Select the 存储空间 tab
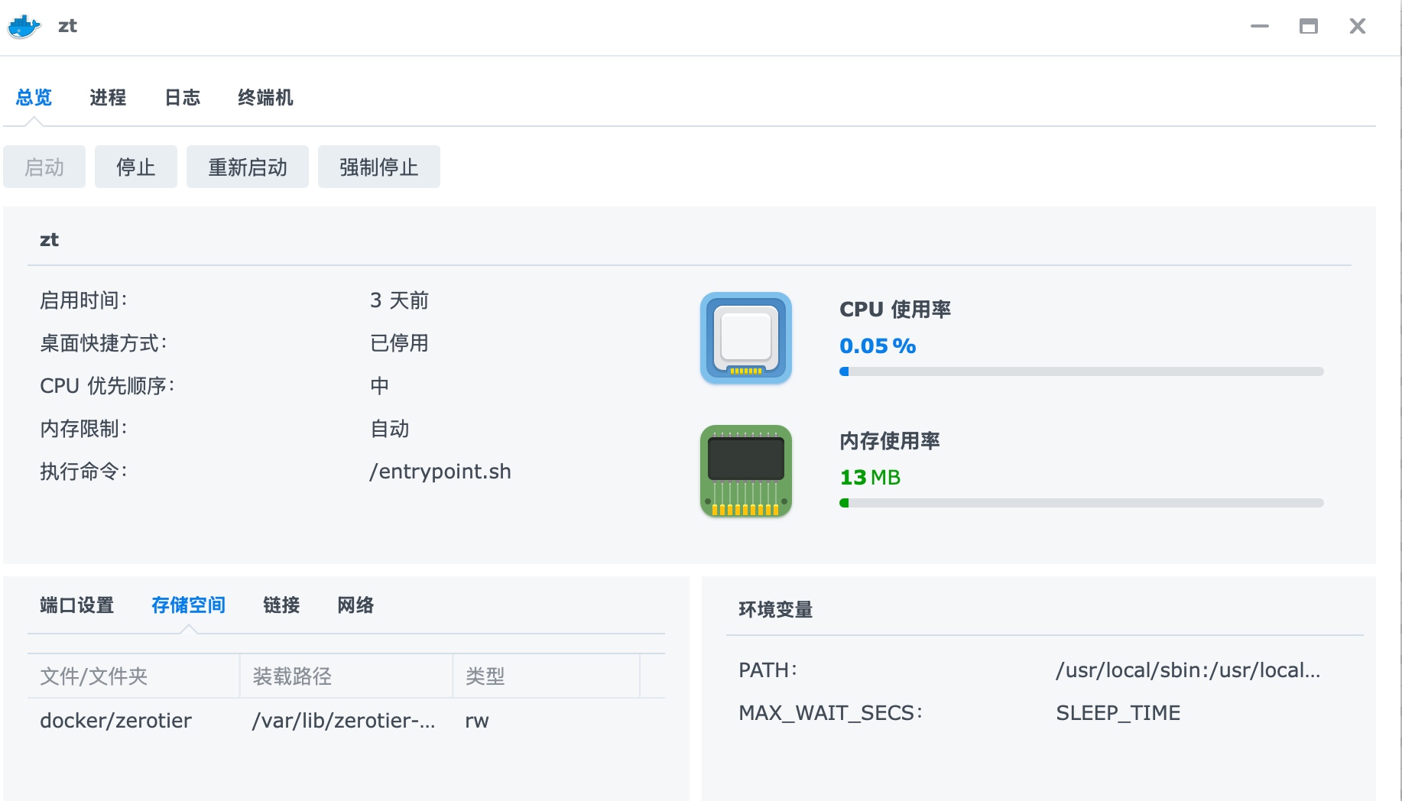Image resolution: width=1402 pixels, height=801 pixels. (x=188, y=605)
